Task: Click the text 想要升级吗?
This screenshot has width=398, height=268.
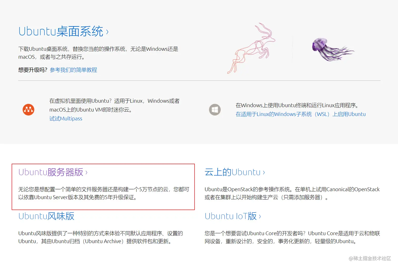Action: (x=33, y=70)
